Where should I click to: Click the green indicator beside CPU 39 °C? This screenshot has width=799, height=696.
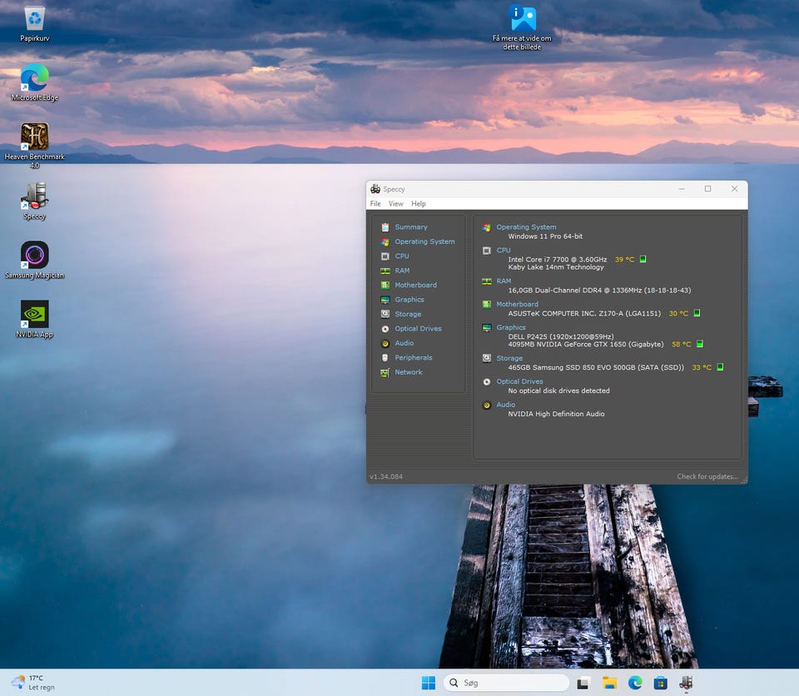(643, 259)
